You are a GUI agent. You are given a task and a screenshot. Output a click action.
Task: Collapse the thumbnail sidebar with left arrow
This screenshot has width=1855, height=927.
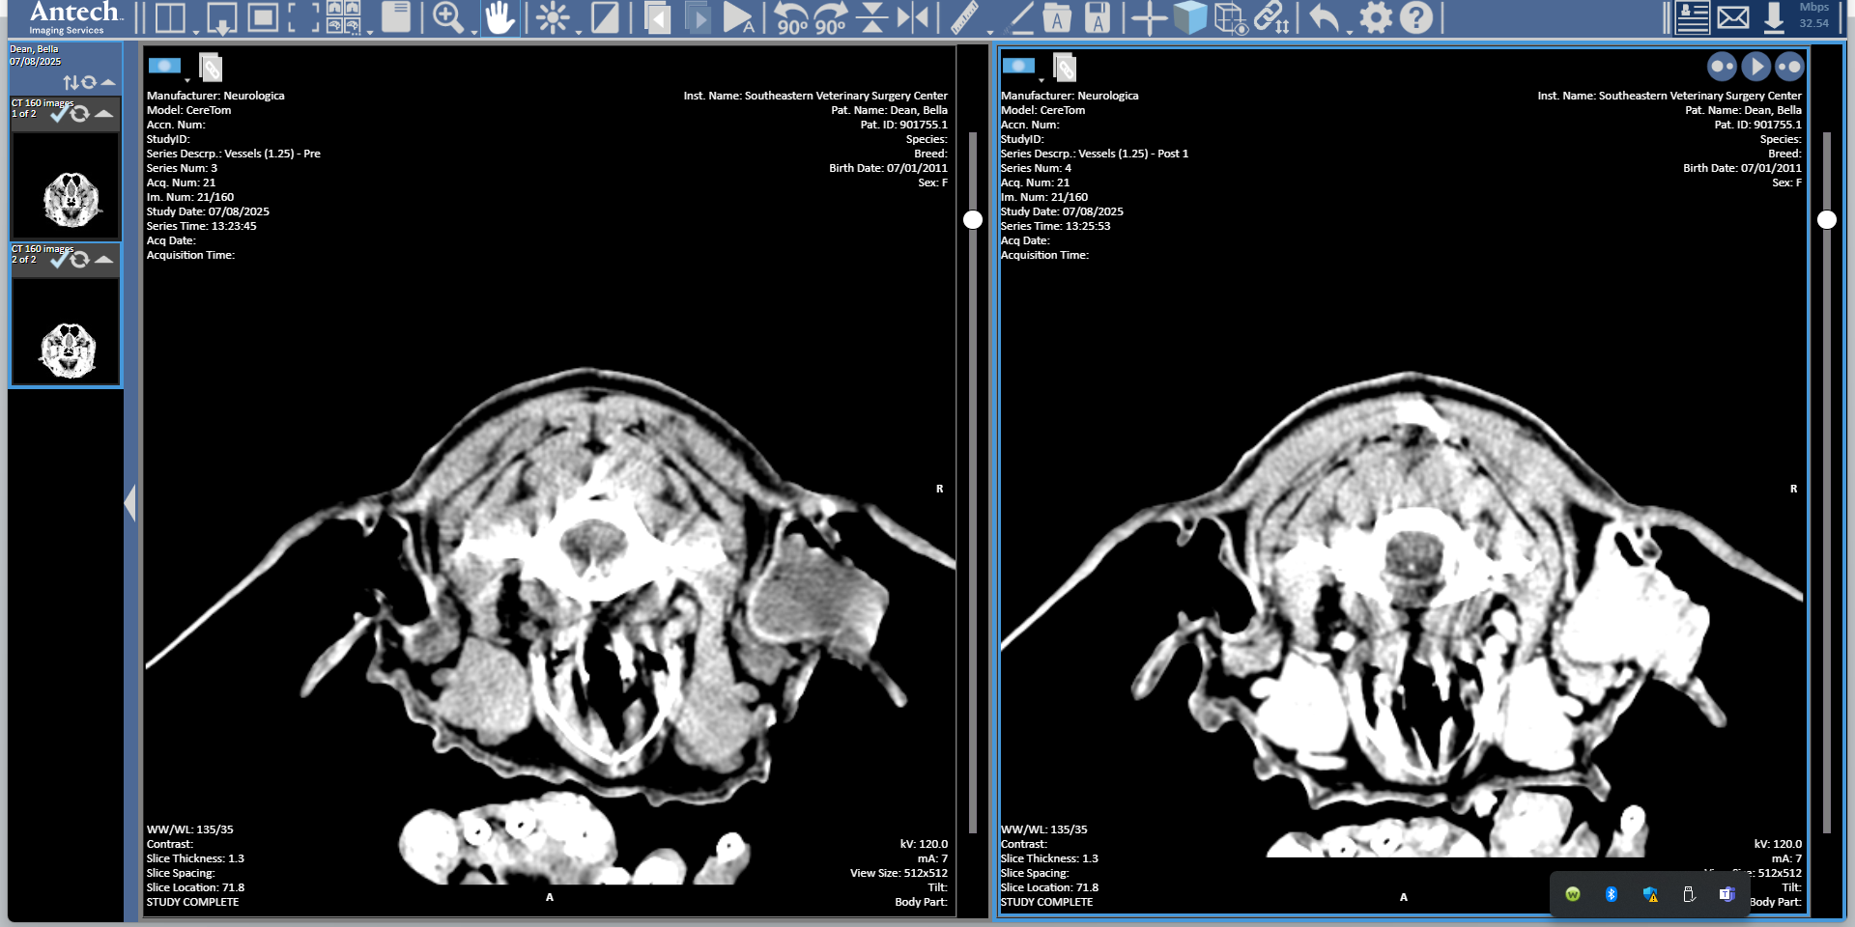click(129, 503)
